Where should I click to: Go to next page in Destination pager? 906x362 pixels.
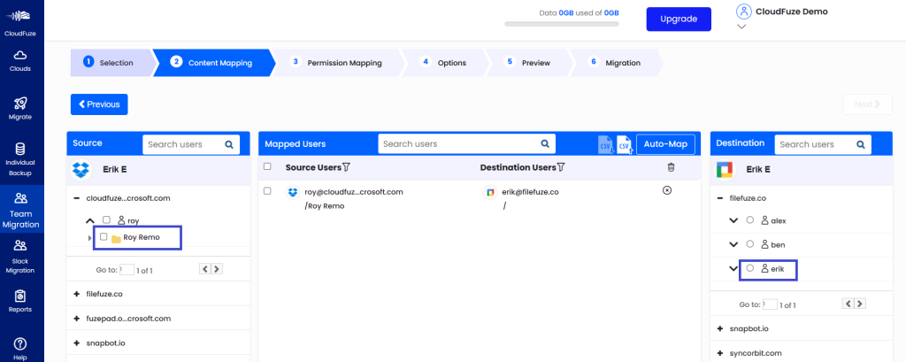pos(860,304)
